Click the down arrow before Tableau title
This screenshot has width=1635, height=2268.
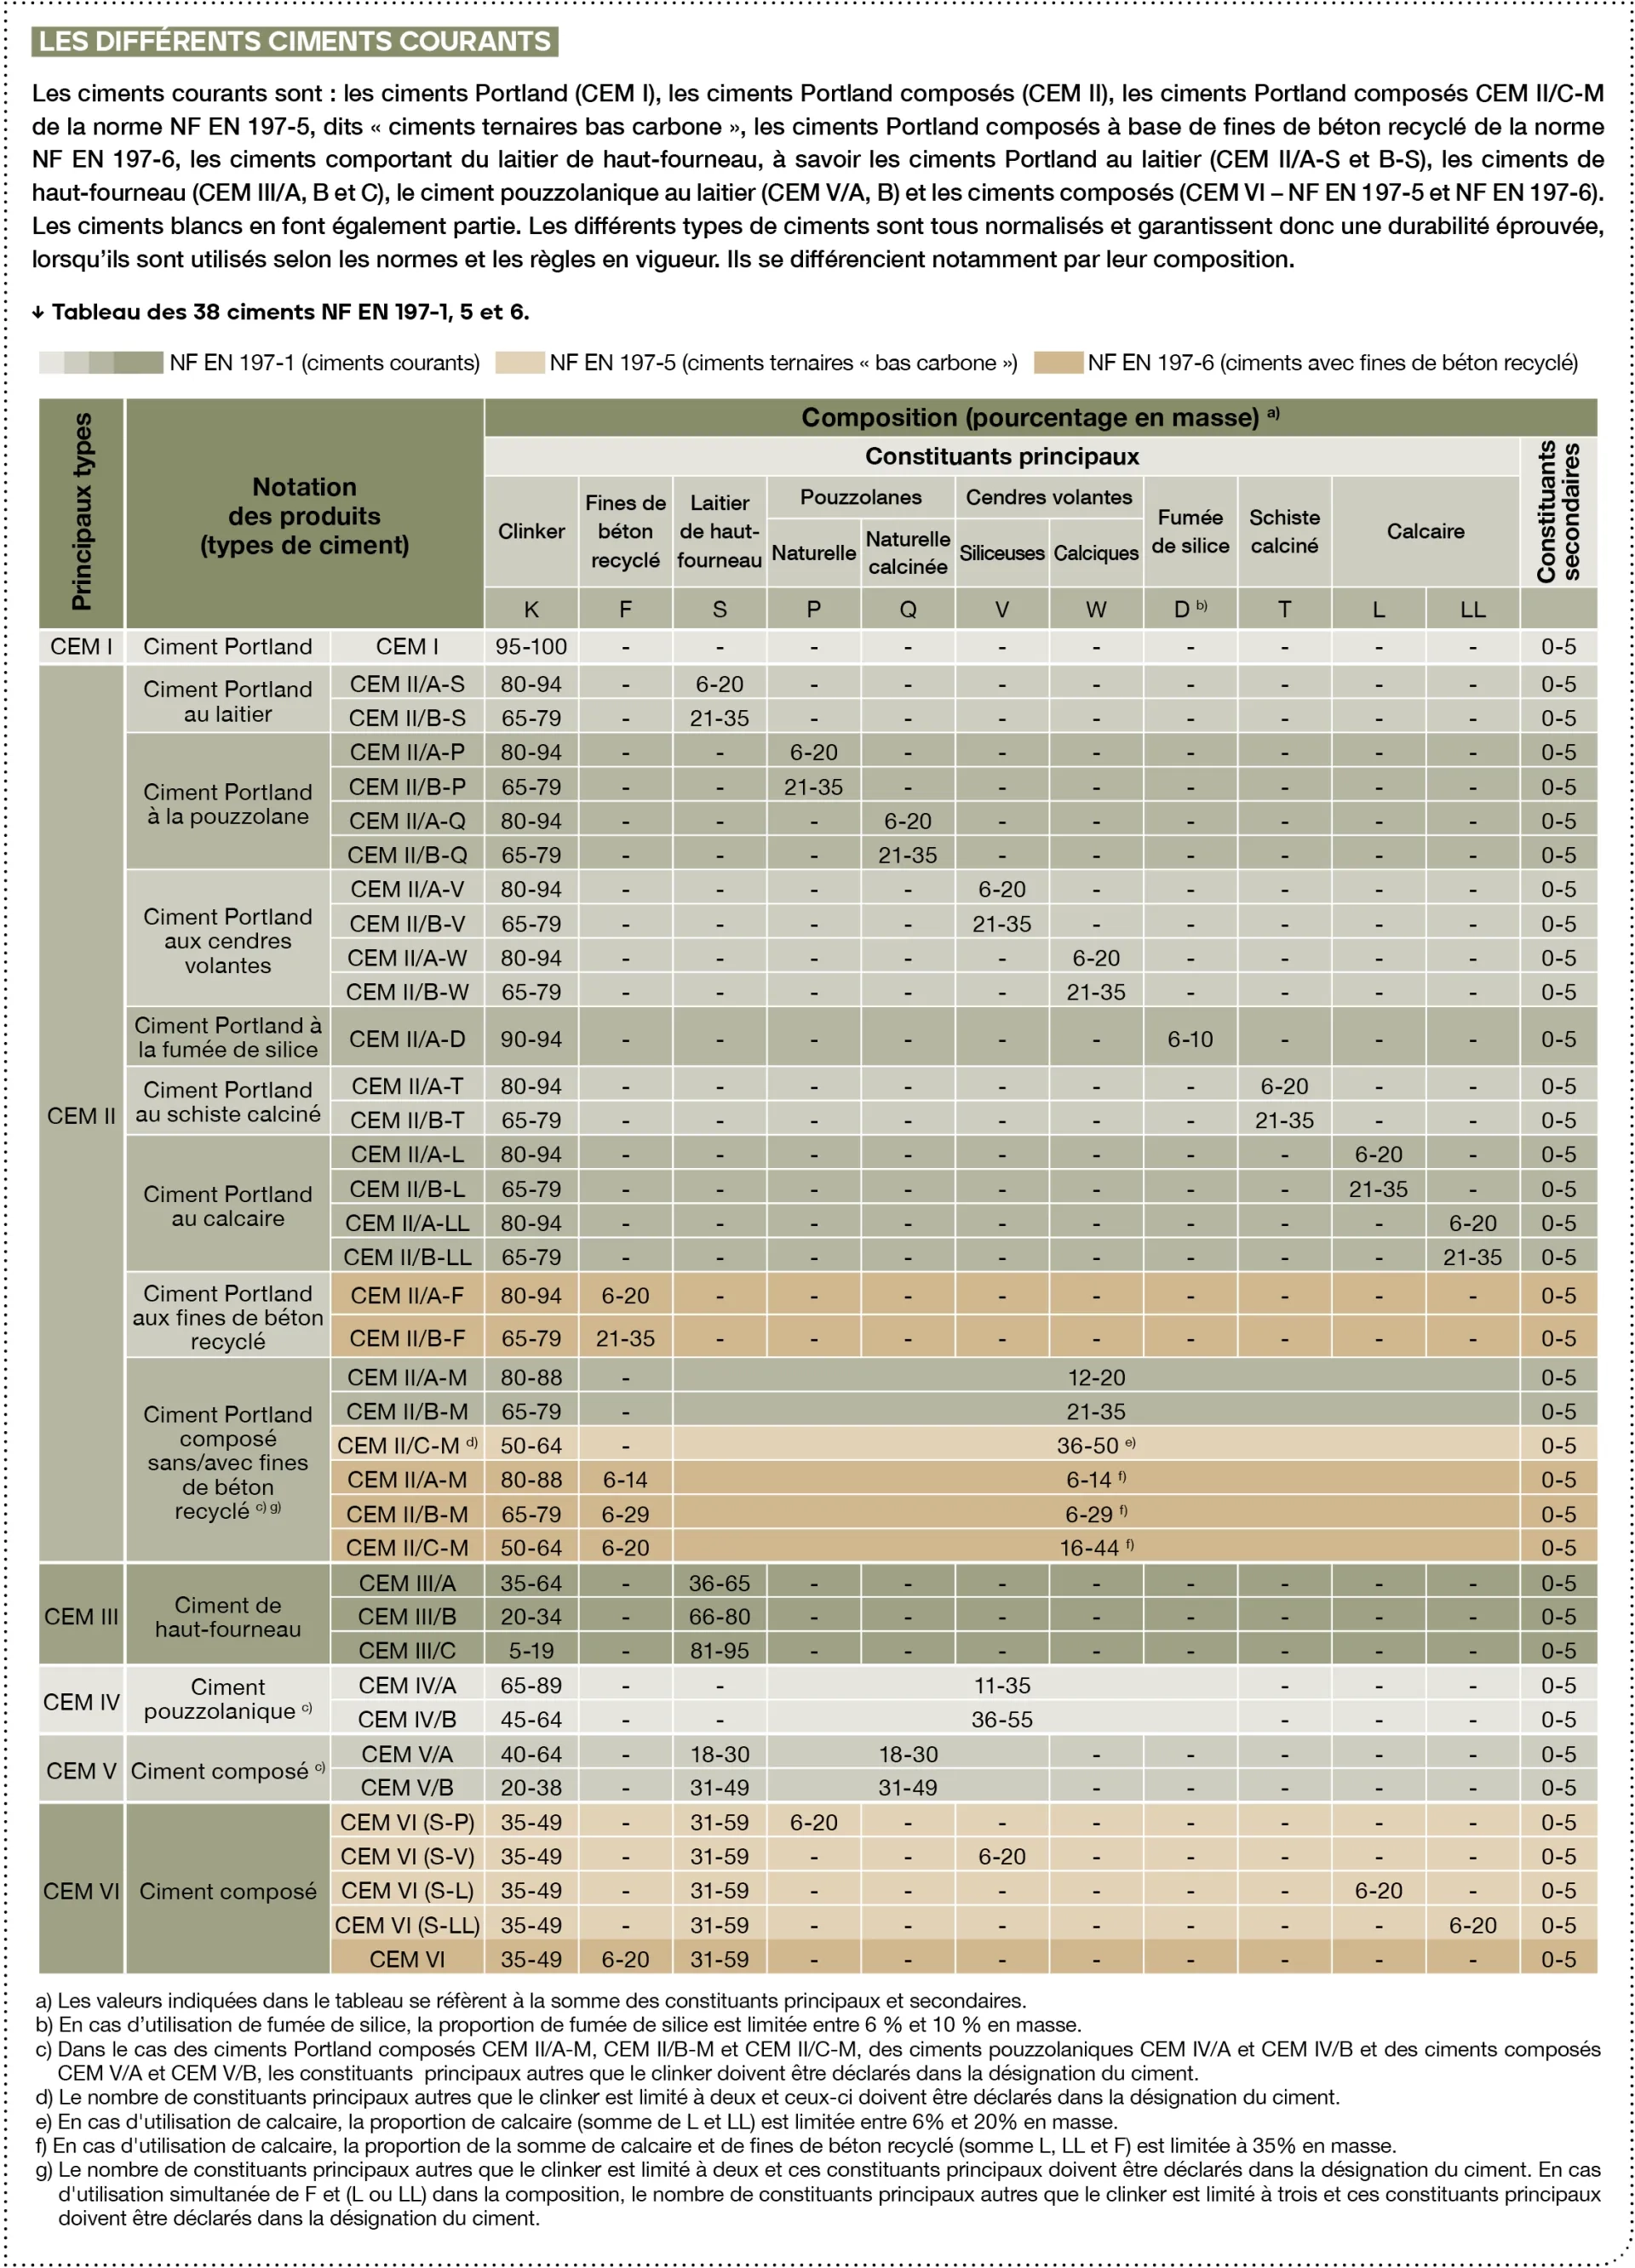click(38, 313)
